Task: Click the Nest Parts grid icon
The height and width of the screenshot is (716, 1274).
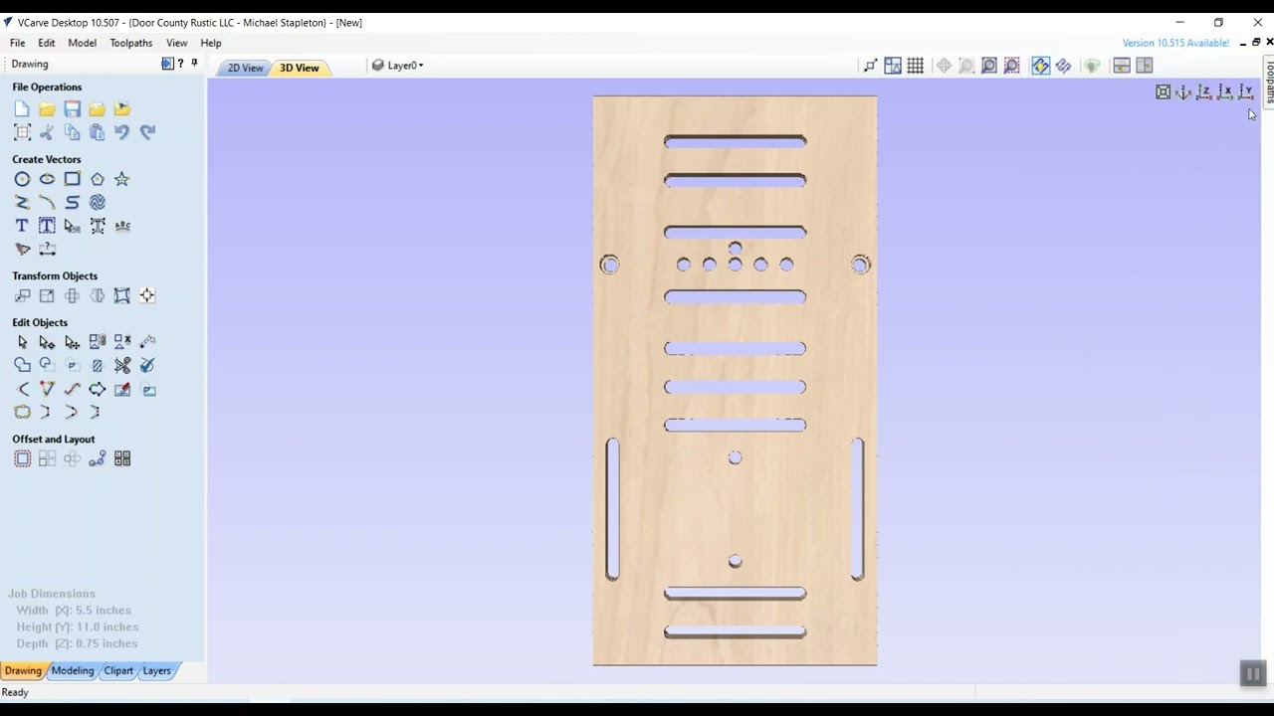Action: click(x=122, y=458)
